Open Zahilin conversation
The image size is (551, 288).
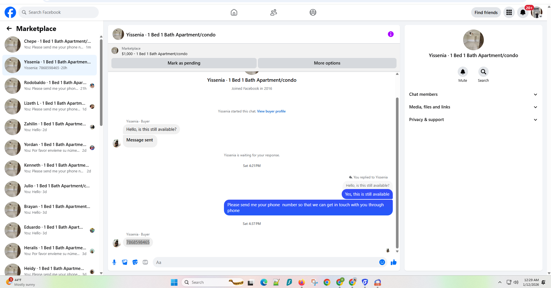49,127
